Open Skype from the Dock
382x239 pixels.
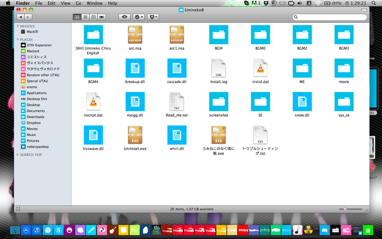tap(58, 230)
